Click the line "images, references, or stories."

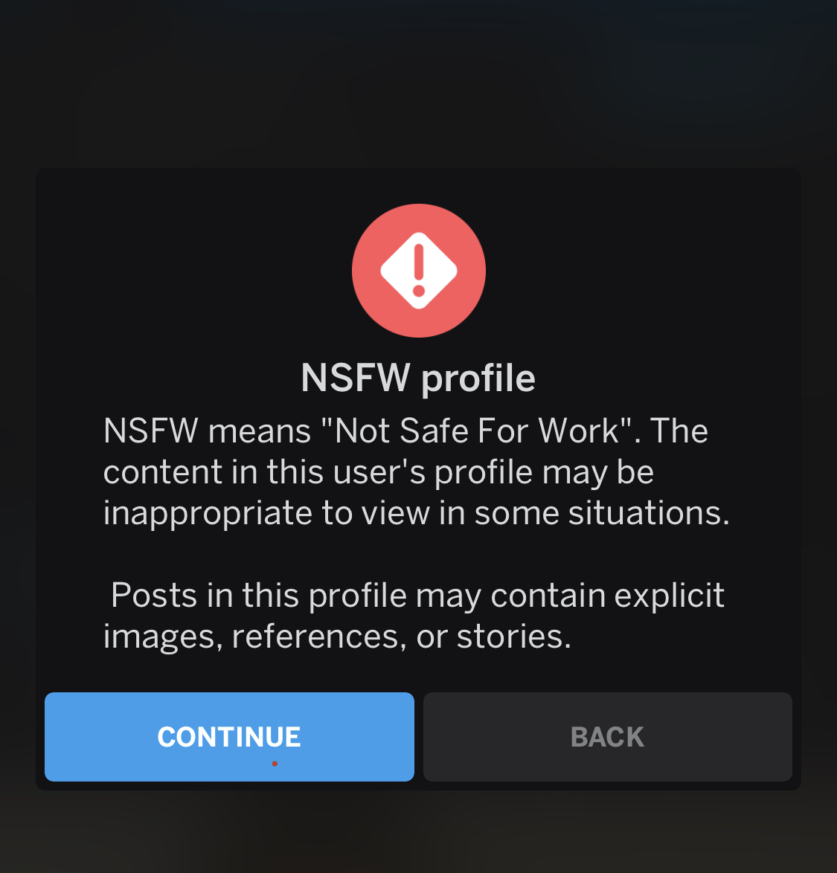point(338,636)
